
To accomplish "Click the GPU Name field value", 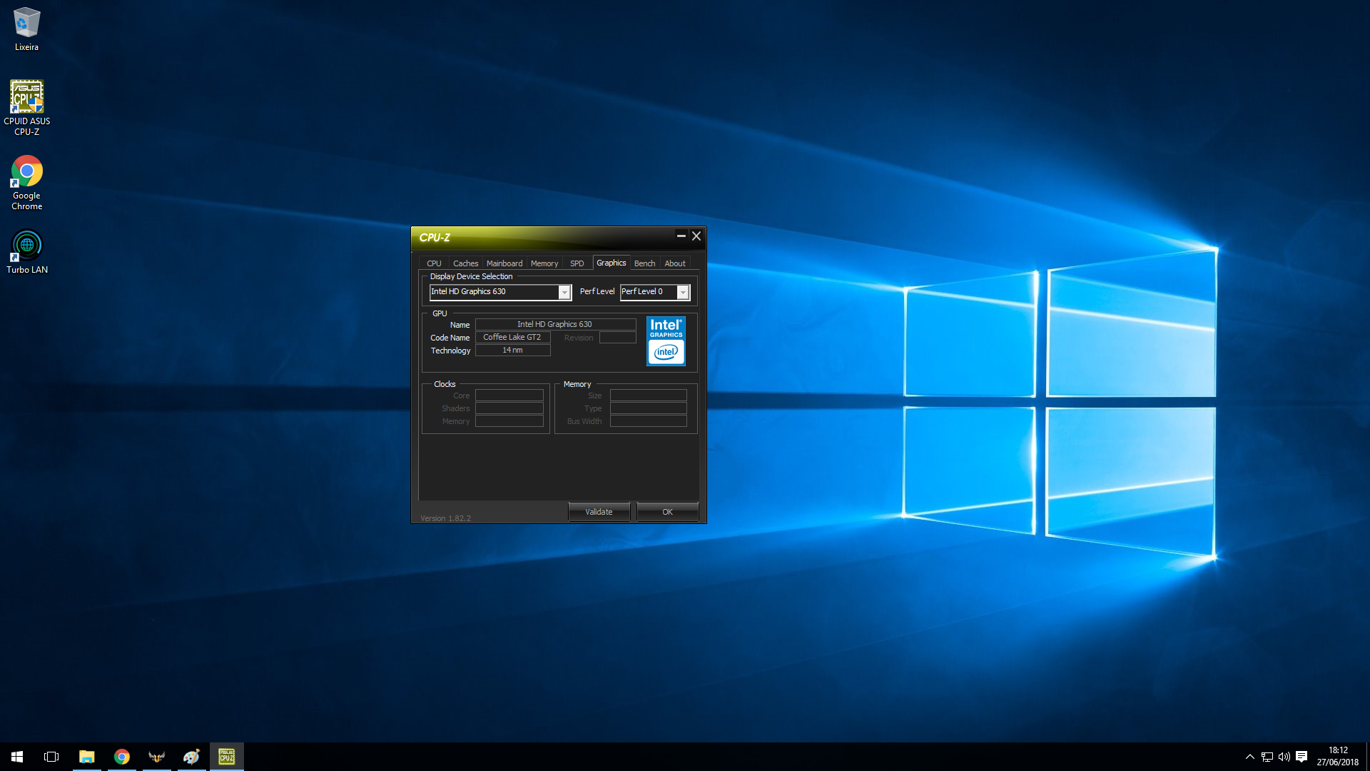I will click(x=555, y=324).
